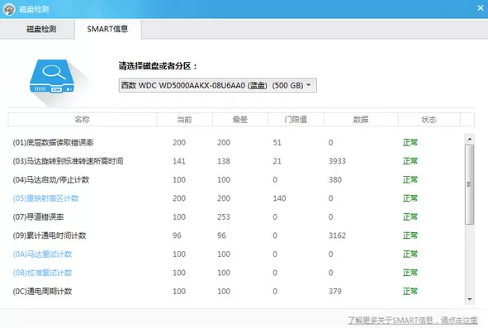Screen dimensions: 488x328
Task: Click worst value 253
Action: click(x=224, y=216)
